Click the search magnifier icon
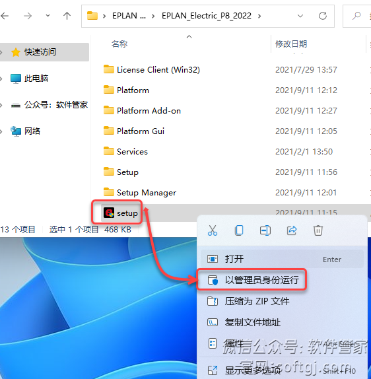Viewport: 371px width, 379px height. point(356,16)
